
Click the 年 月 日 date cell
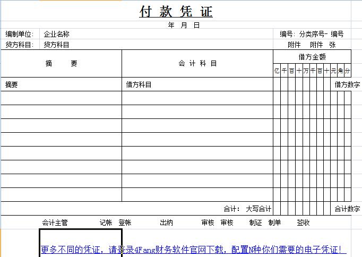click(184, 25)
